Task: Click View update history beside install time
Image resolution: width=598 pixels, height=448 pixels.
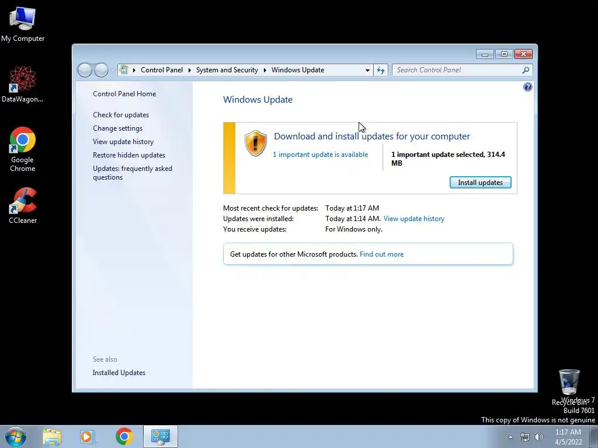Action: (x=414, y=219)
